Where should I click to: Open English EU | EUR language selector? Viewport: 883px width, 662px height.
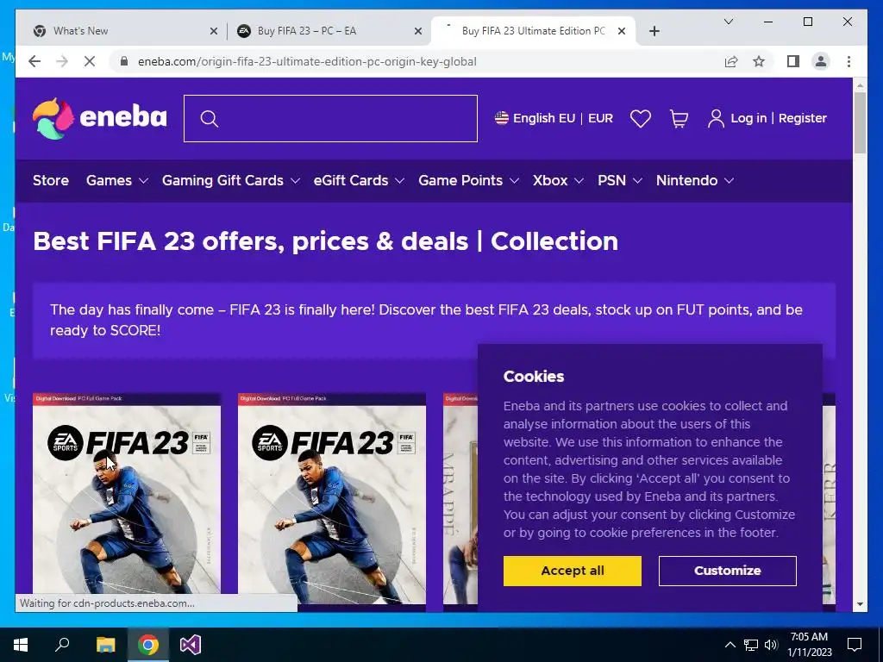pyautogui.click(x=554, y=118)
